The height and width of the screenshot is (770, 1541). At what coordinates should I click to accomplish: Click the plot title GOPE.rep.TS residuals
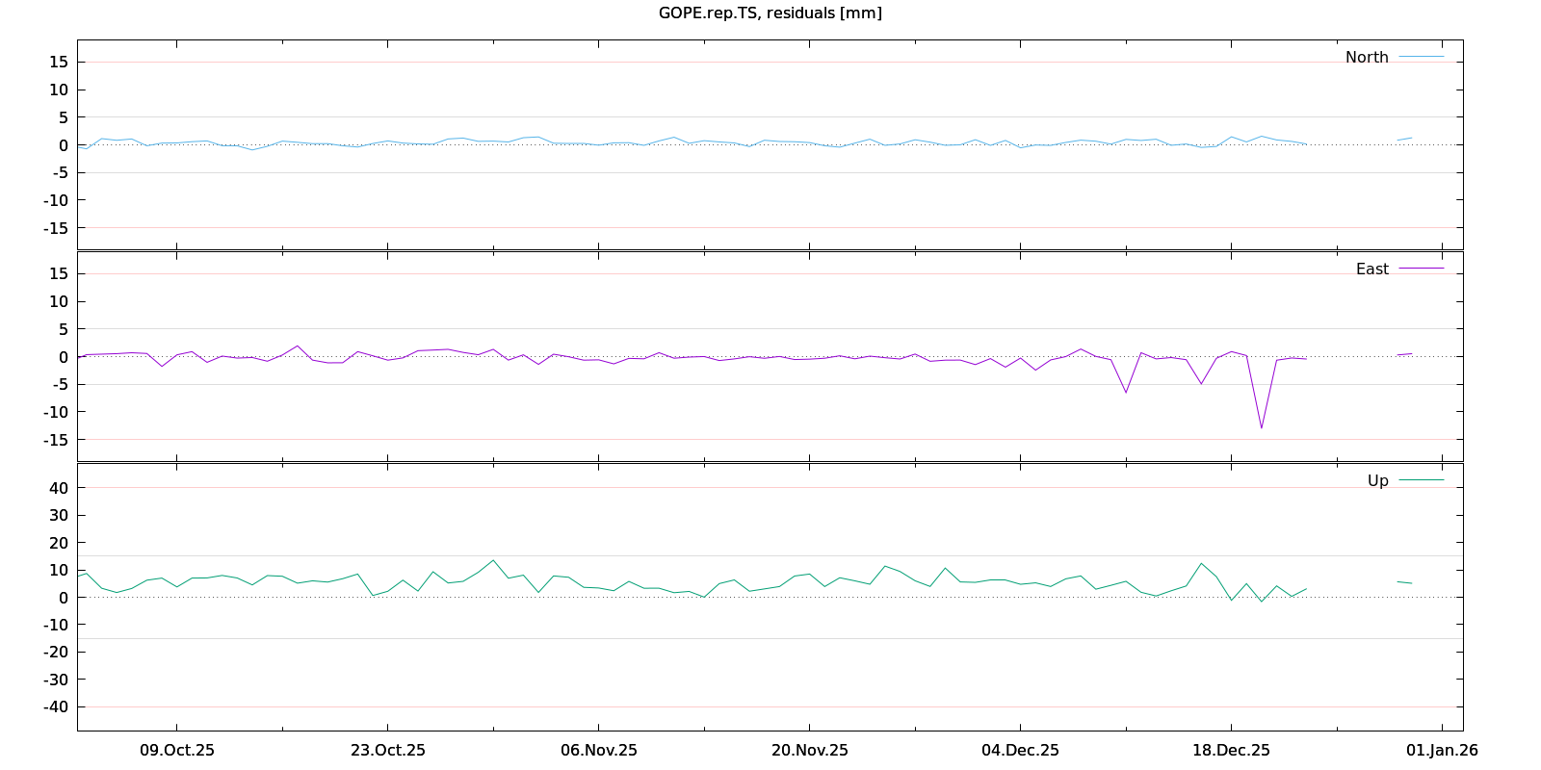pyautogui.click(x=770, y=13)
